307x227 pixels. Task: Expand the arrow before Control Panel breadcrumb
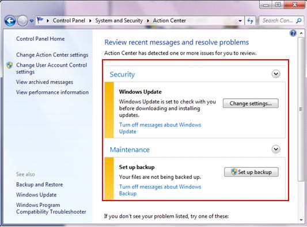(48, 21)
